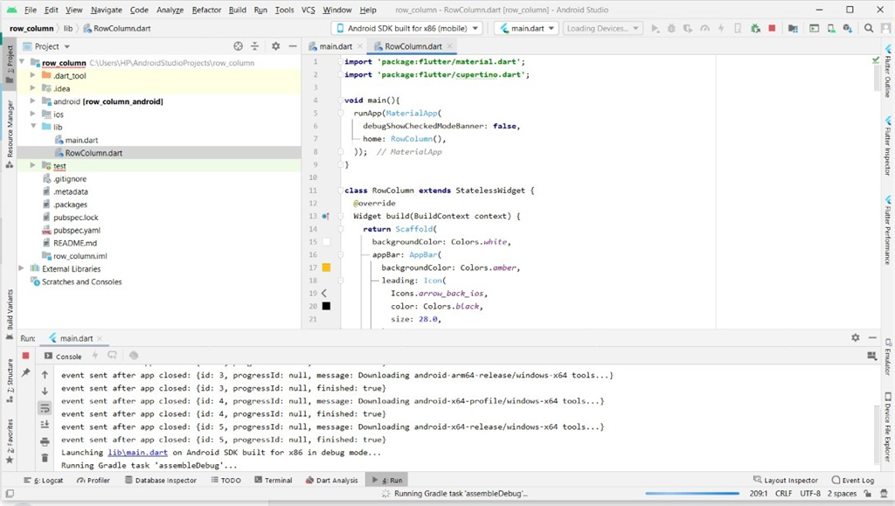Toggle soft-wrap in the Run console
Viewport: 895px width, 506px height.
(45, 408)
